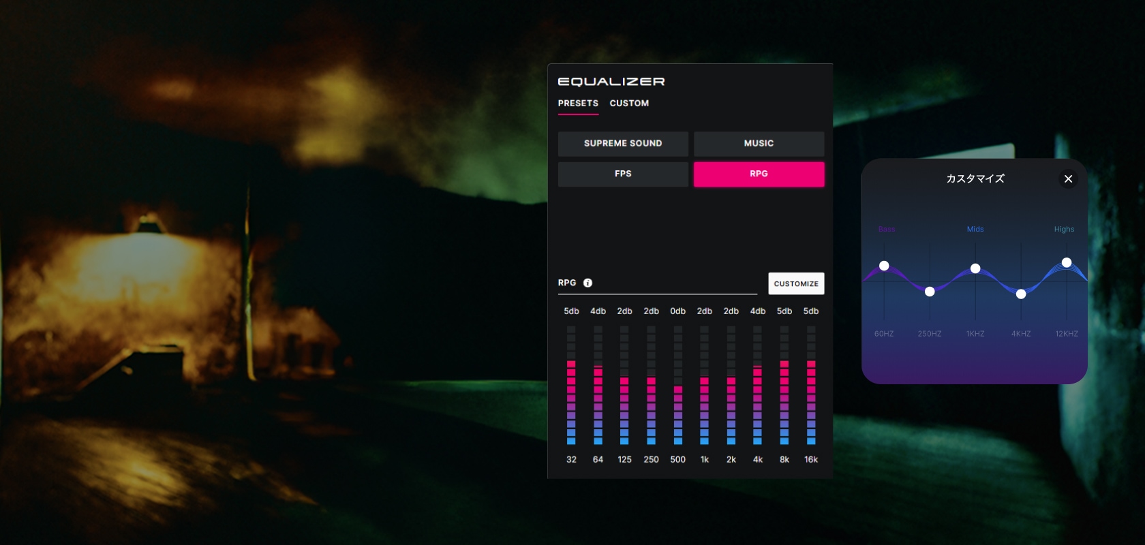The image size is (1145, 545).
Task: Click the 12KHZ highs slider handle
Action: 1067,262
